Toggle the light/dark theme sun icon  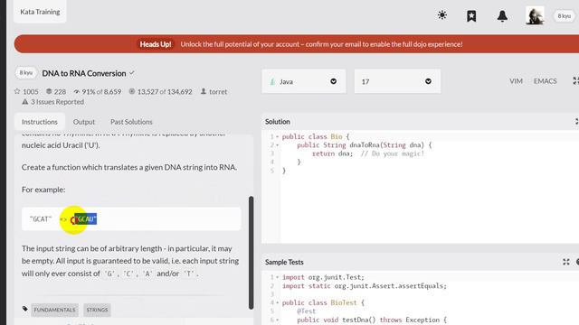point(442,15)
